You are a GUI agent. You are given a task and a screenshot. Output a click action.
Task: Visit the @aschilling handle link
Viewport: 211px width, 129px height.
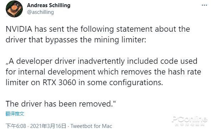click(x=40, y=12)
